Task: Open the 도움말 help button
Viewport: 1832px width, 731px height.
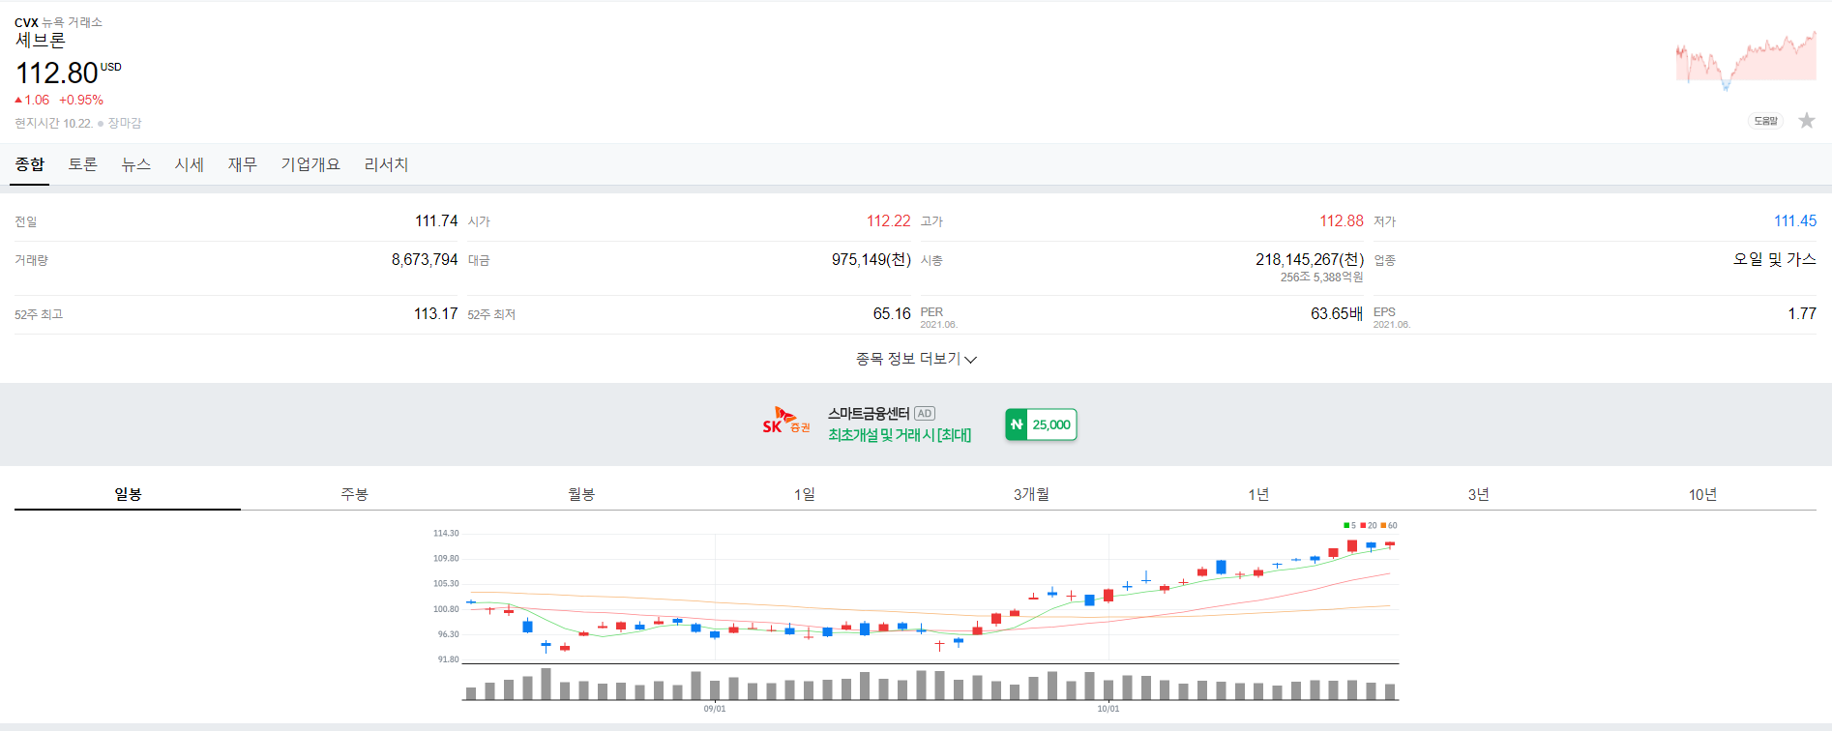Action: [x=1766, y=121]
